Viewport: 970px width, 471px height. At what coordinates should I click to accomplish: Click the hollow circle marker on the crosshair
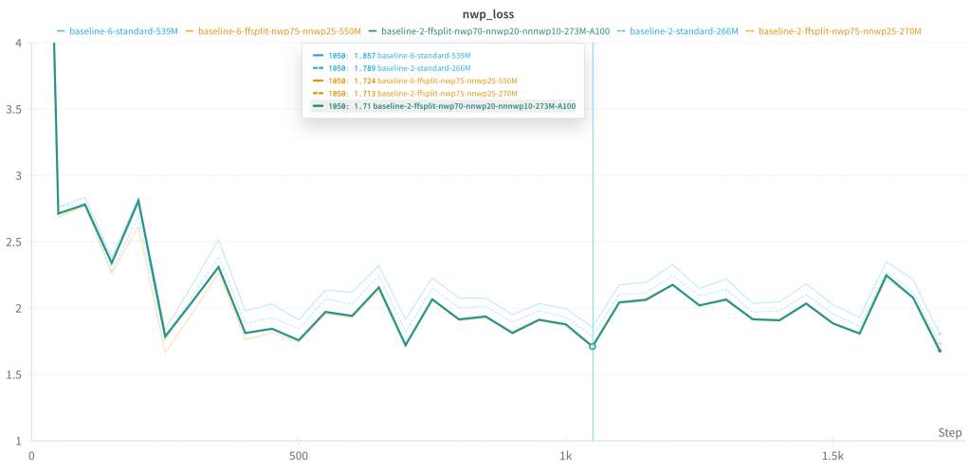[x=593, y=347]
